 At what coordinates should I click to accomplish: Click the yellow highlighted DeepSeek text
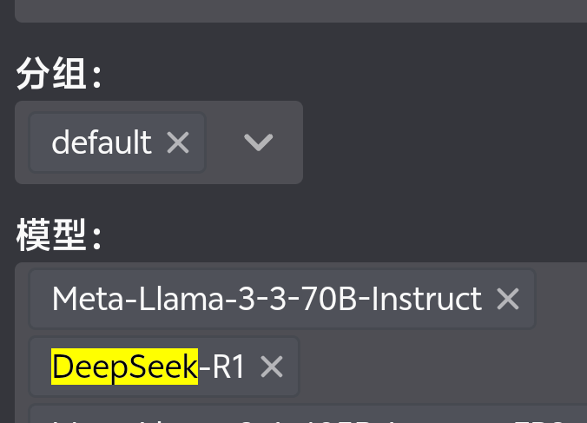pos(124,367)
